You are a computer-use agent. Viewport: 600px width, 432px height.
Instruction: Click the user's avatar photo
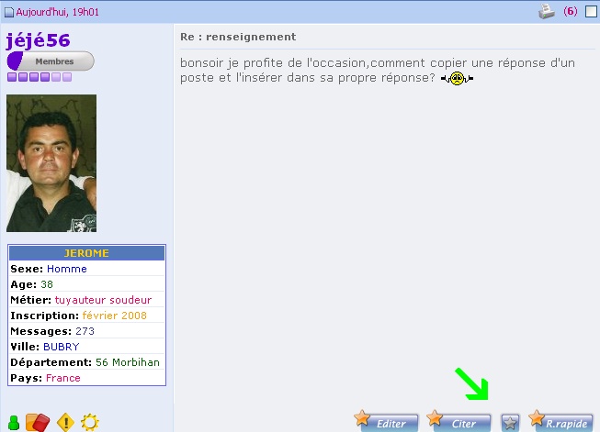tap(51, 163)
